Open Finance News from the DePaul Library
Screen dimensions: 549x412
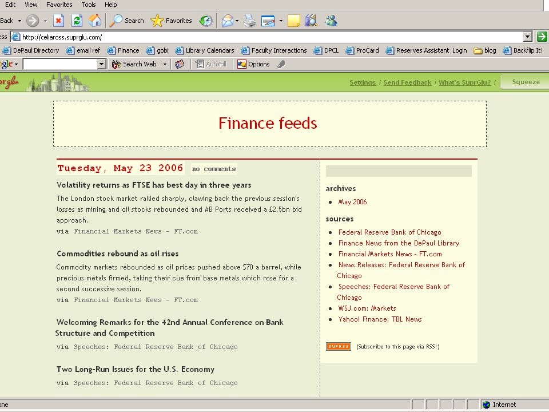tap(399, 243)
